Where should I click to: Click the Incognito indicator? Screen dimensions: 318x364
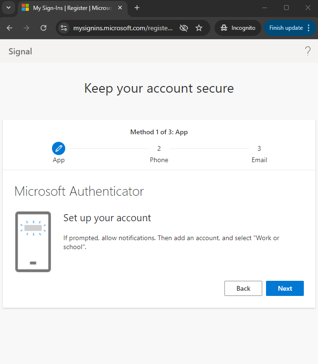coord(238,28)
